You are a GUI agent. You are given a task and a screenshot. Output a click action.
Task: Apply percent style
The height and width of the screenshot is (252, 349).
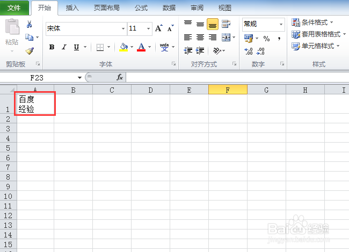(x=266, y=39)
